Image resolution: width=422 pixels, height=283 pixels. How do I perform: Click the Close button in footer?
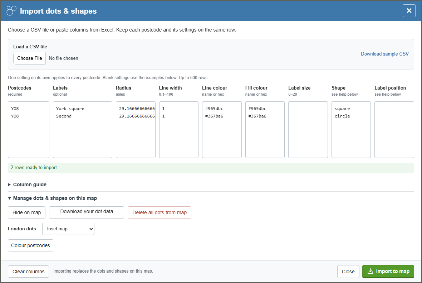[348, 272]
